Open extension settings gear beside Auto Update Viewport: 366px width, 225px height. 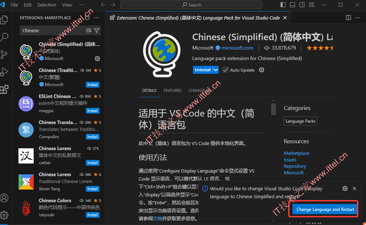point(261,70)
